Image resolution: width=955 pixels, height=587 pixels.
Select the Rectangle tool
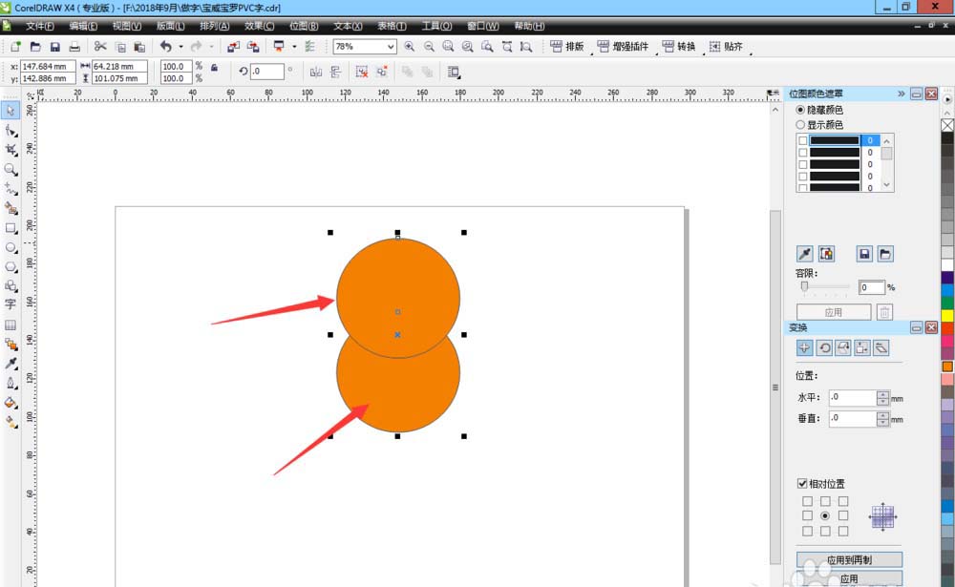[x=11, y=228]
